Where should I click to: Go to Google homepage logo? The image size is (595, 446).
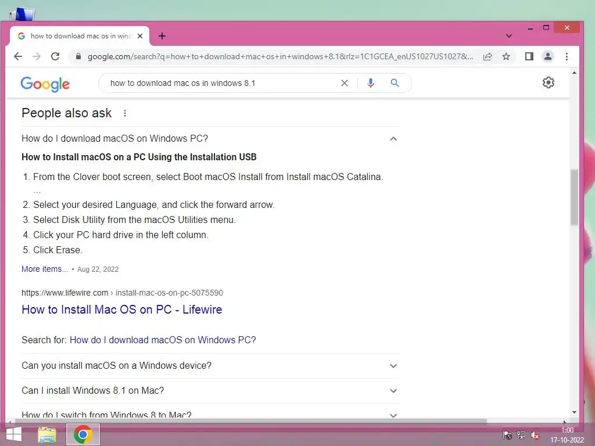coord(45,84)
